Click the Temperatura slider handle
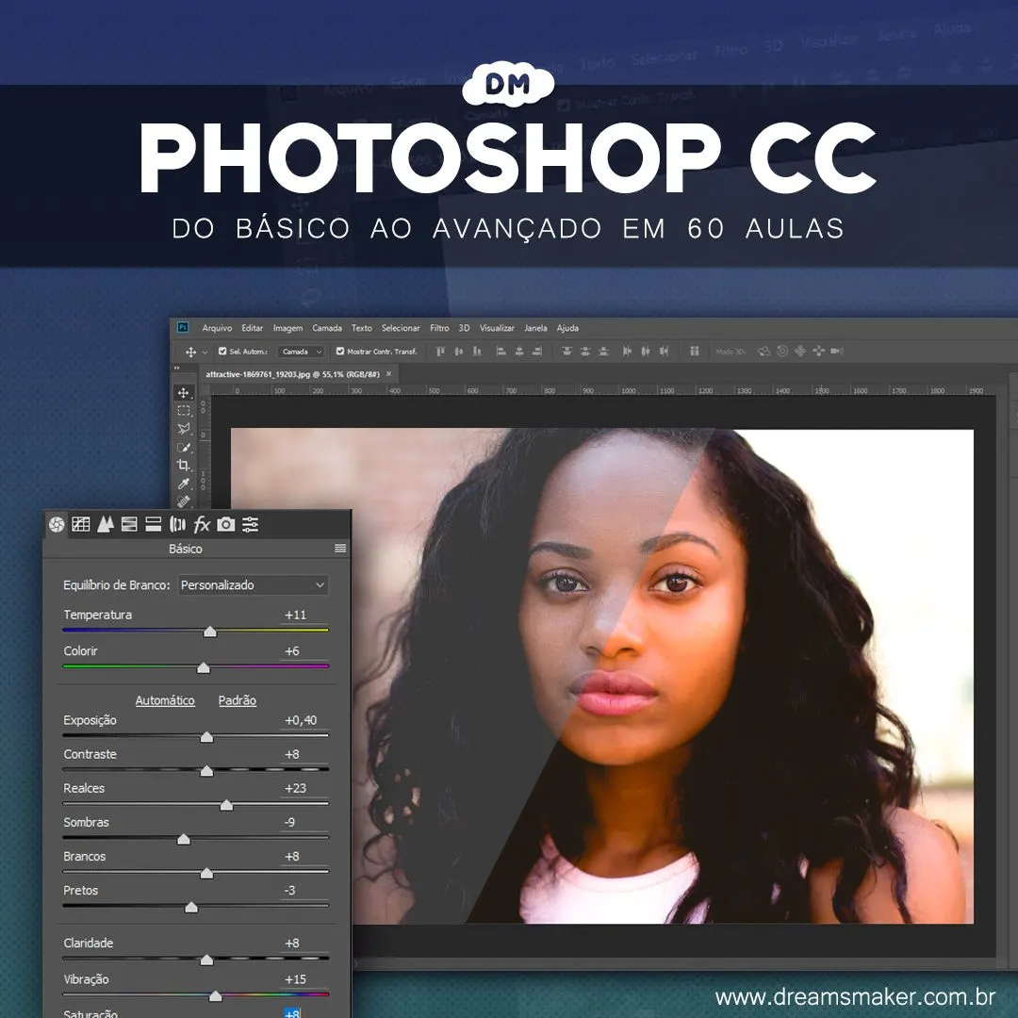This screenshot has height=1018, width=1018. (209, 632)
